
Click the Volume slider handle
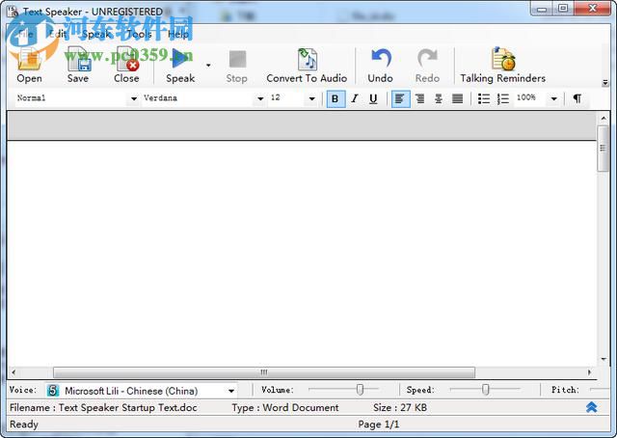tap(360, 389)
